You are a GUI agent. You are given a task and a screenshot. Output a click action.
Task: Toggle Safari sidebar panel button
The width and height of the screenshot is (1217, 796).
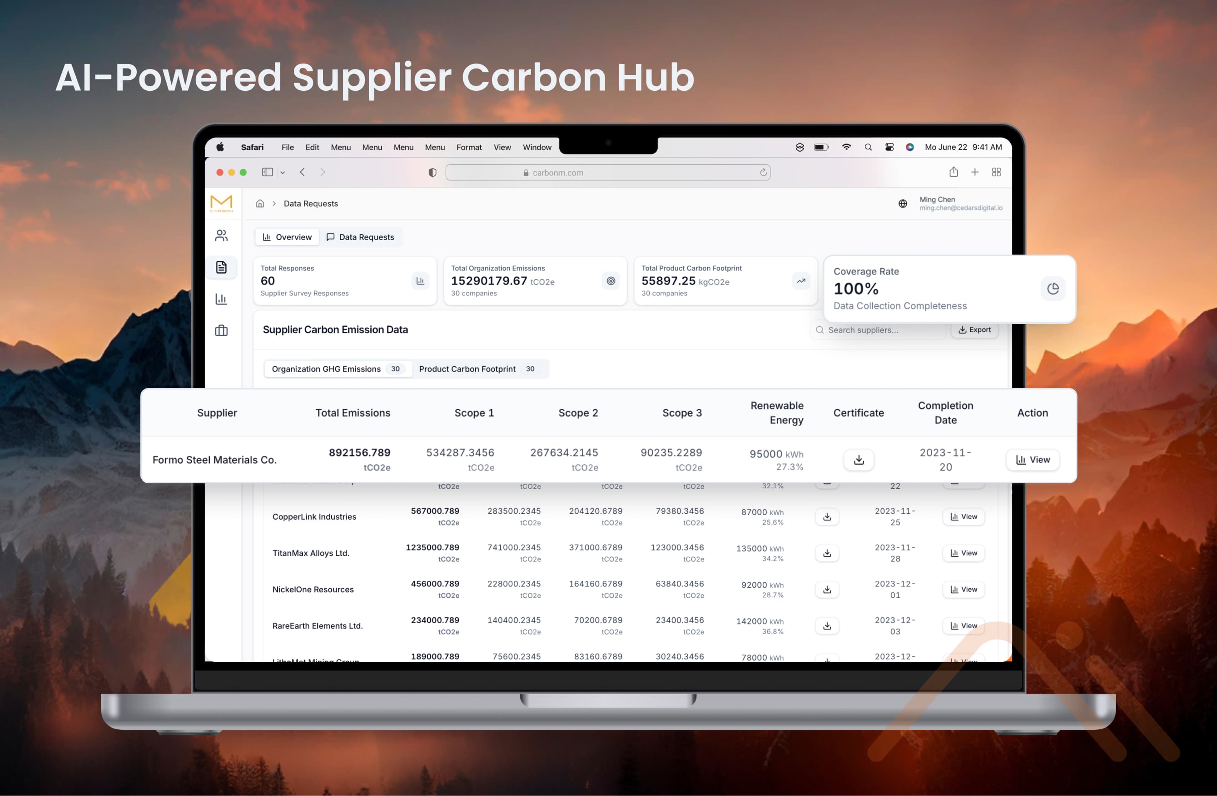click(268, 172)
